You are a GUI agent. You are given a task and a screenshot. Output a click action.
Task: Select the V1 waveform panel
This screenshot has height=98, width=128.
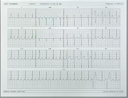78,18
